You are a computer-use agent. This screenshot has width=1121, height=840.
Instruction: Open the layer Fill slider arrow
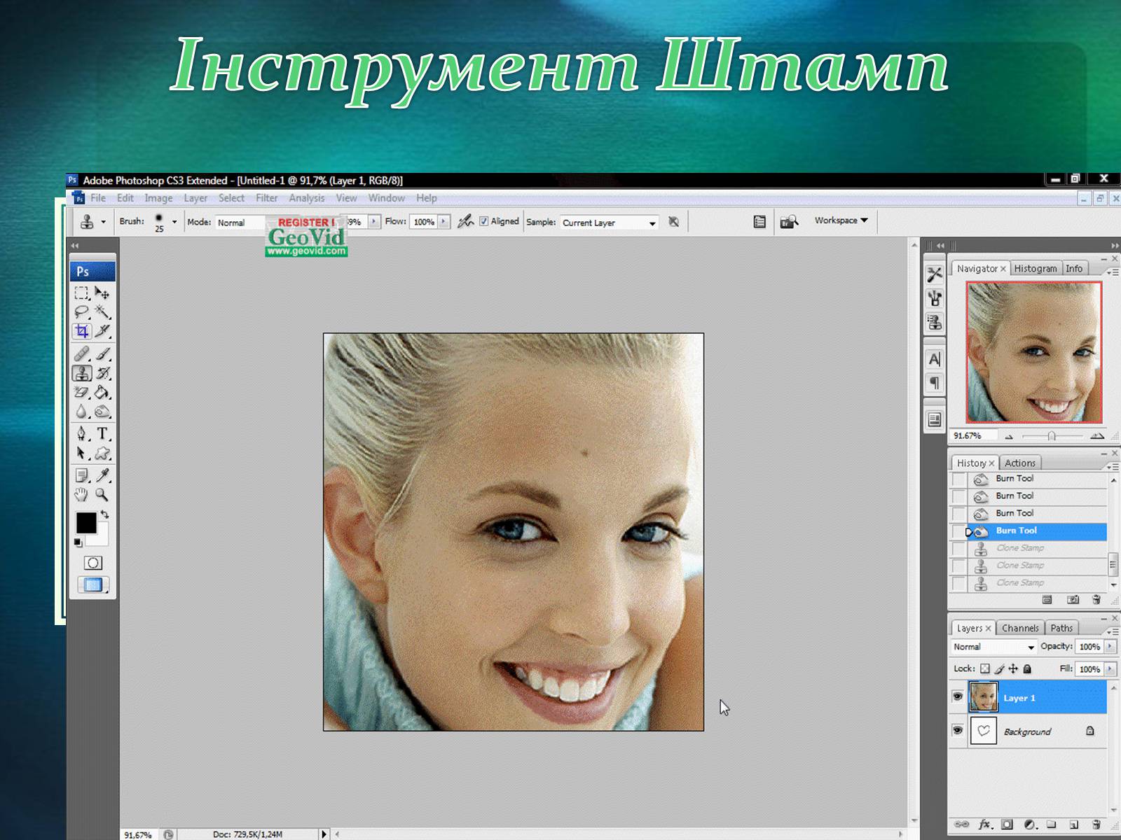(1110, 669)
